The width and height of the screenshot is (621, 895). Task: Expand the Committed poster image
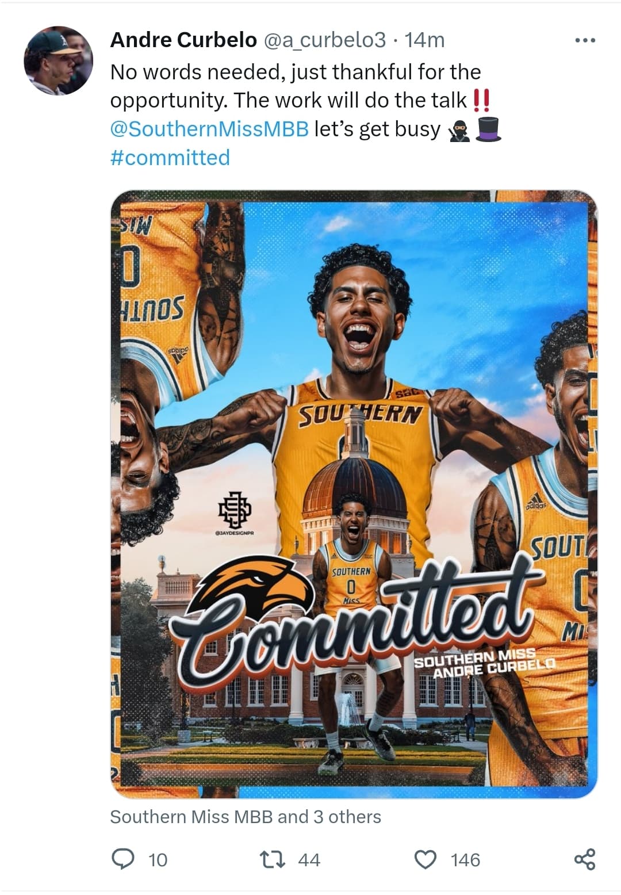coord(354,494)
